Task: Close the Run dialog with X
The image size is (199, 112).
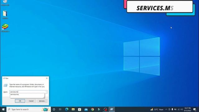Action: (x=47, y=78)
